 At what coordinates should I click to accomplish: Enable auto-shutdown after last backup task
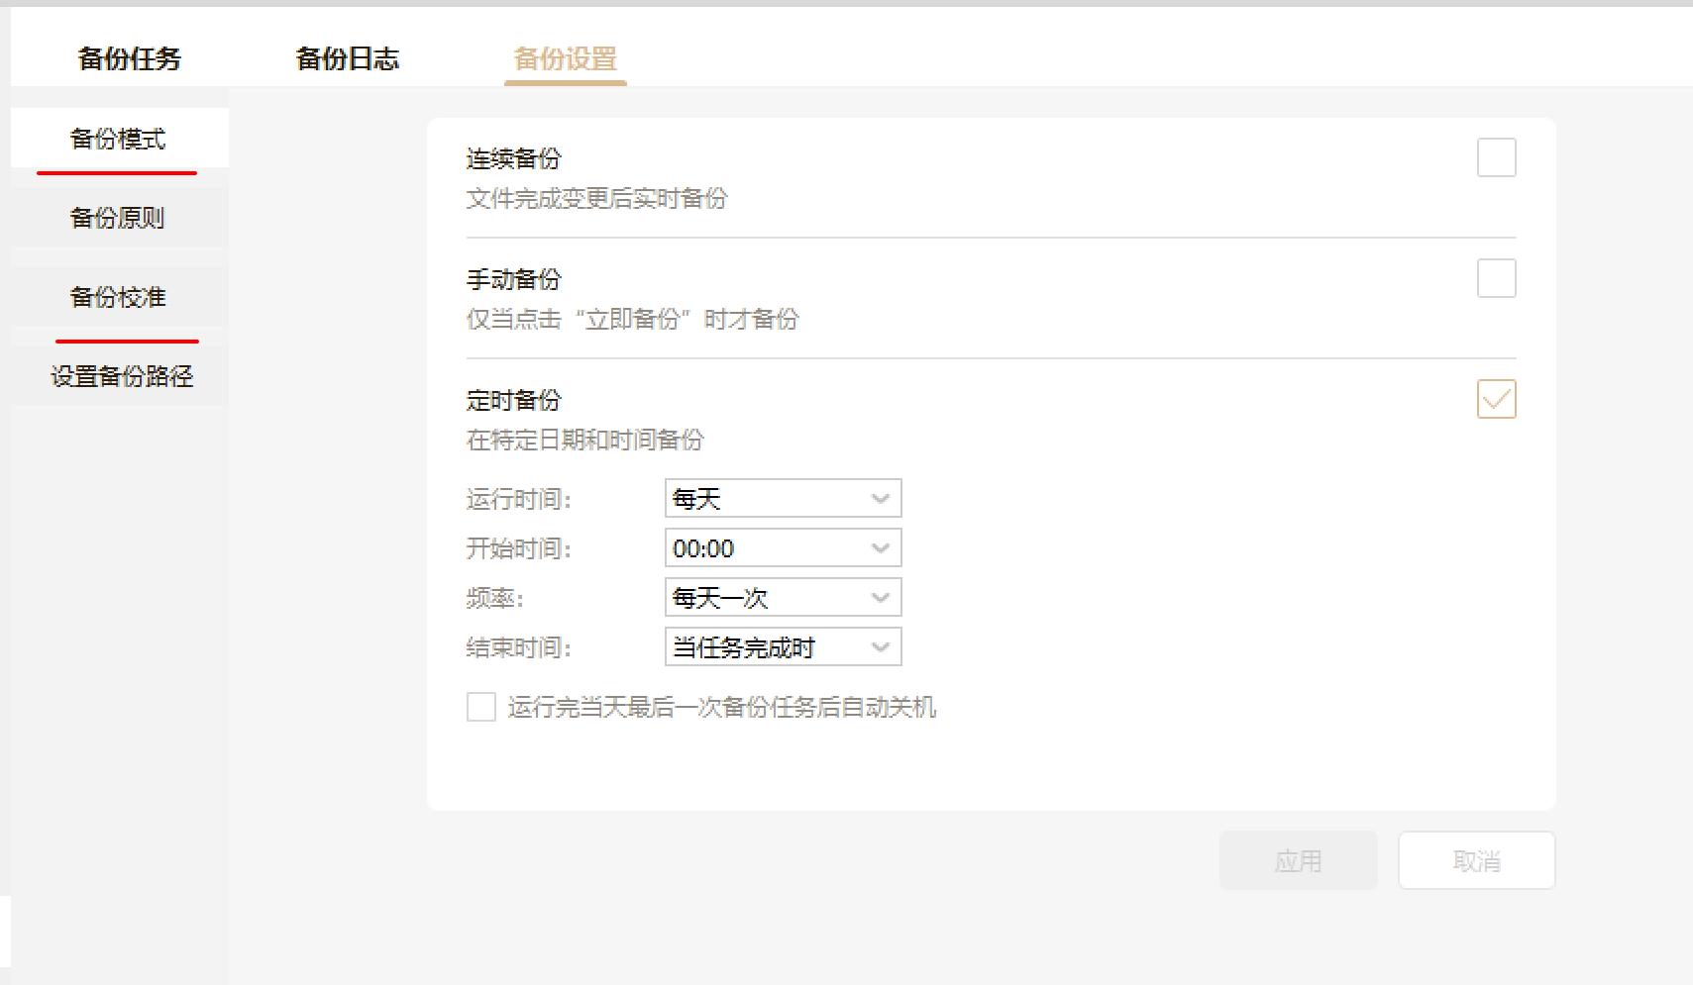tap(479, 707)
